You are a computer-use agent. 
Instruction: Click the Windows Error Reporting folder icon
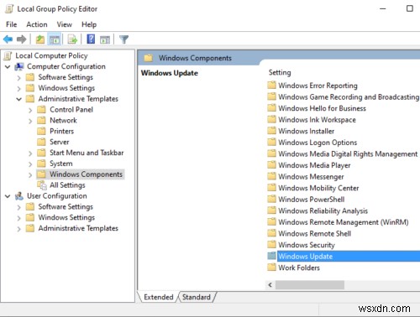point(271,85)
